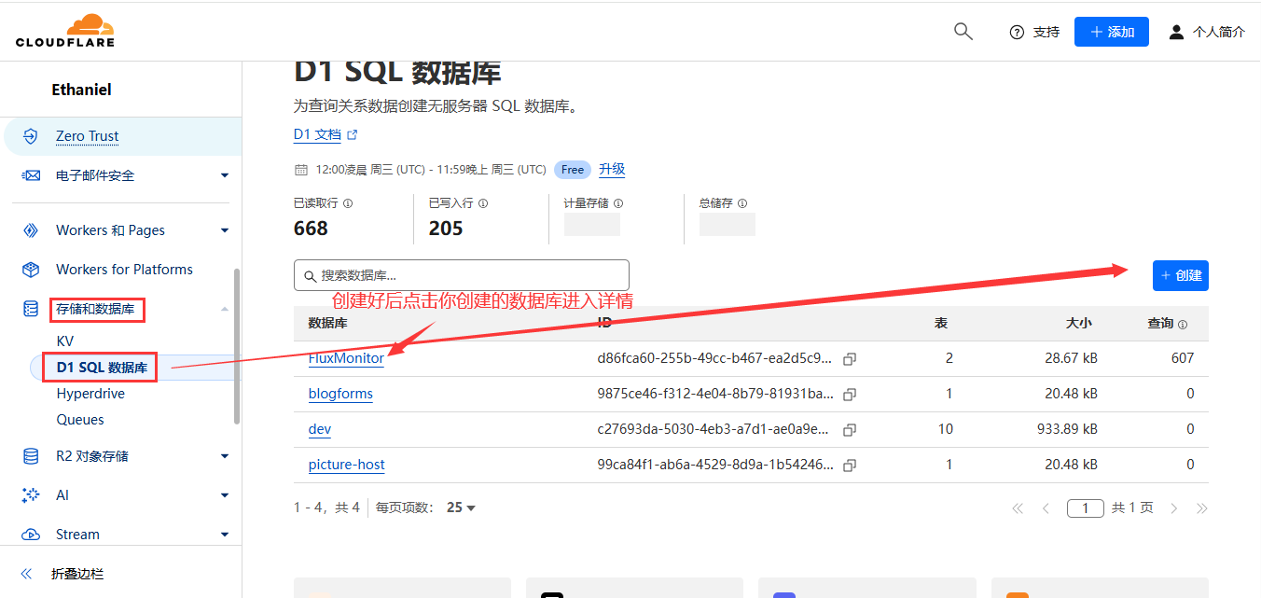Copy the picture-host database ID
The width and height of the screenshot is (1261, 598).
coord(849,466)
